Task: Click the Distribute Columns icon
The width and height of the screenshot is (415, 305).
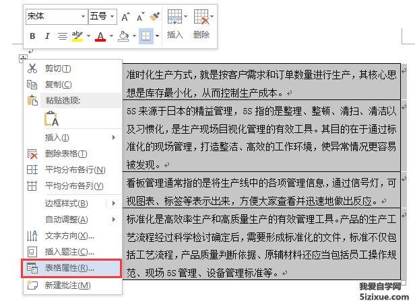Action: (32, 186)
